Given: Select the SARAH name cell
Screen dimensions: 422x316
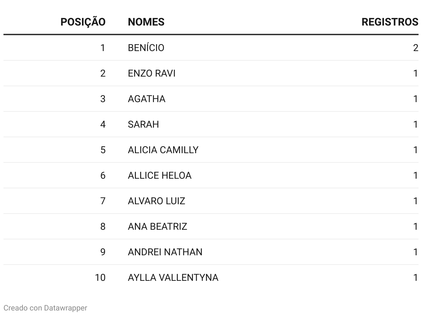Looking at the screenshot, I should [x=144, y=125].
